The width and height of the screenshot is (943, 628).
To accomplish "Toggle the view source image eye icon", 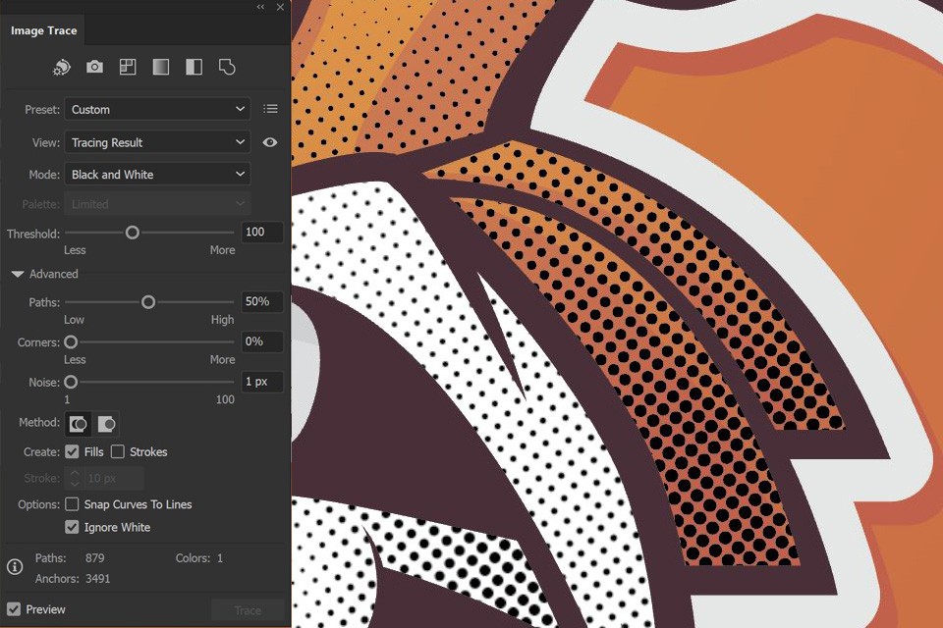I will [x=270, y=142].
